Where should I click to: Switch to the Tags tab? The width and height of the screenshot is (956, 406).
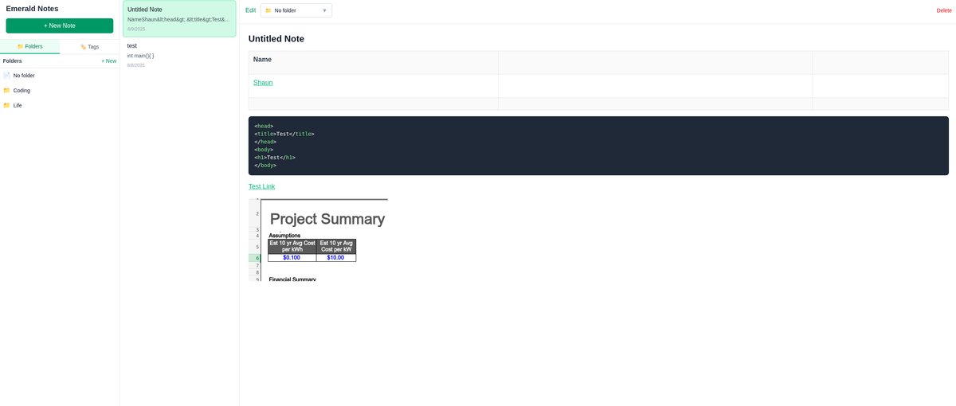click(89, 46)
